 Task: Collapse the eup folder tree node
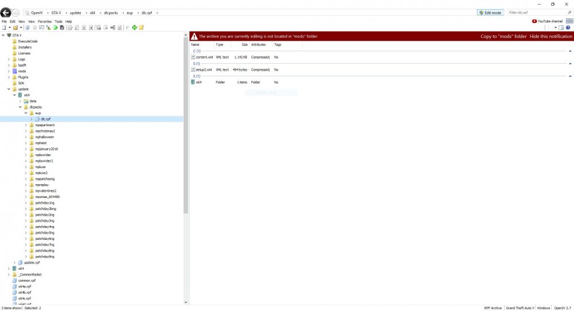[x=26, y=113]
